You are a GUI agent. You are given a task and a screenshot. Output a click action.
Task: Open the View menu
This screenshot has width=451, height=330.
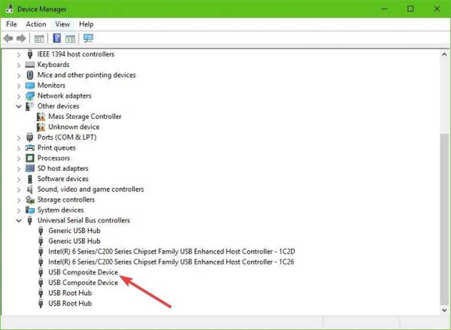[x=63, y=24]
